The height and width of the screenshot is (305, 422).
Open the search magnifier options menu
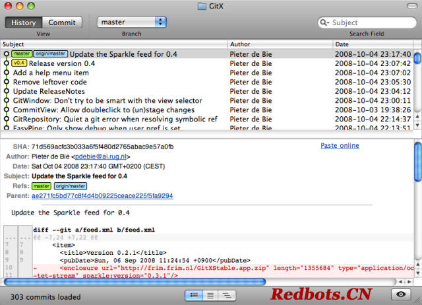[324, 22]
